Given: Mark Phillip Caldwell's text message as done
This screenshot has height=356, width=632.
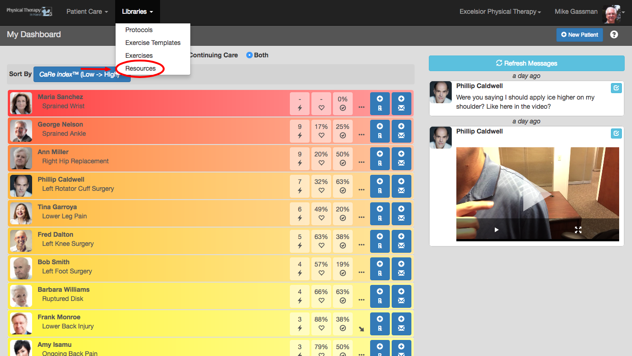Looking at the screenshot, I should tap(616, 88).
